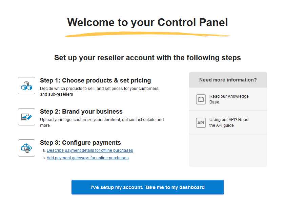Screen dimensions: 285x212
Task: Click "Using our API? Read the API guide"
Action: pyautogui.click(x=229, y=122)
